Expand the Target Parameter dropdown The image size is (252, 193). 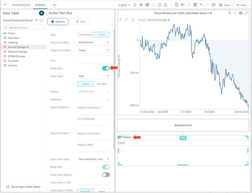click(94, 50)
